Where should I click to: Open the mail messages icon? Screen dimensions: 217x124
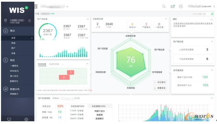172,6
